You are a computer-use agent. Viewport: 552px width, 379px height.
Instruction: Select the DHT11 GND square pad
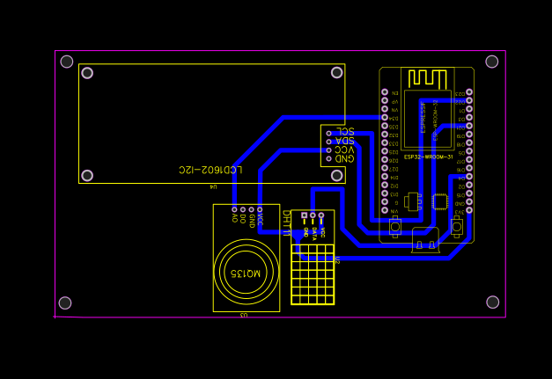coord(304,215)
